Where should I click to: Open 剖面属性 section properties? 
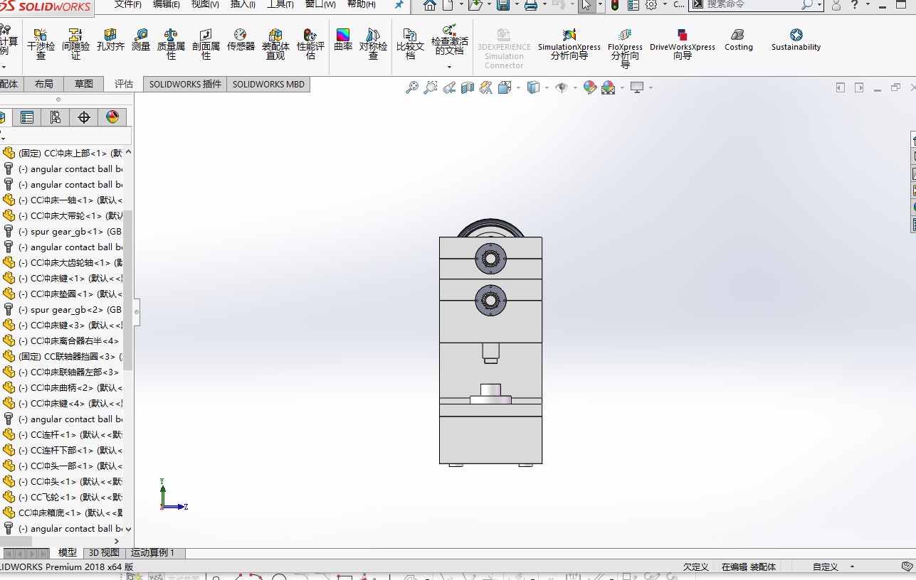(x=206, y=44)
